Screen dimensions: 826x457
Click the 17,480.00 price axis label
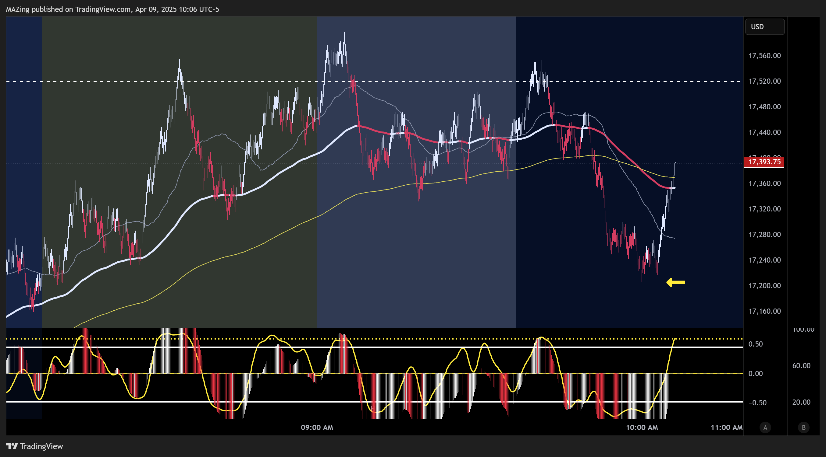tap(765, 107)
